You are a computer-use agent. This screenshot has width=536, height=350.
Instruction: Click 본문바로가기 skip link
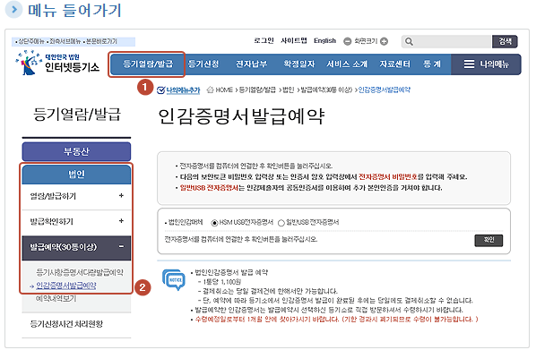[x=101, y=41]
